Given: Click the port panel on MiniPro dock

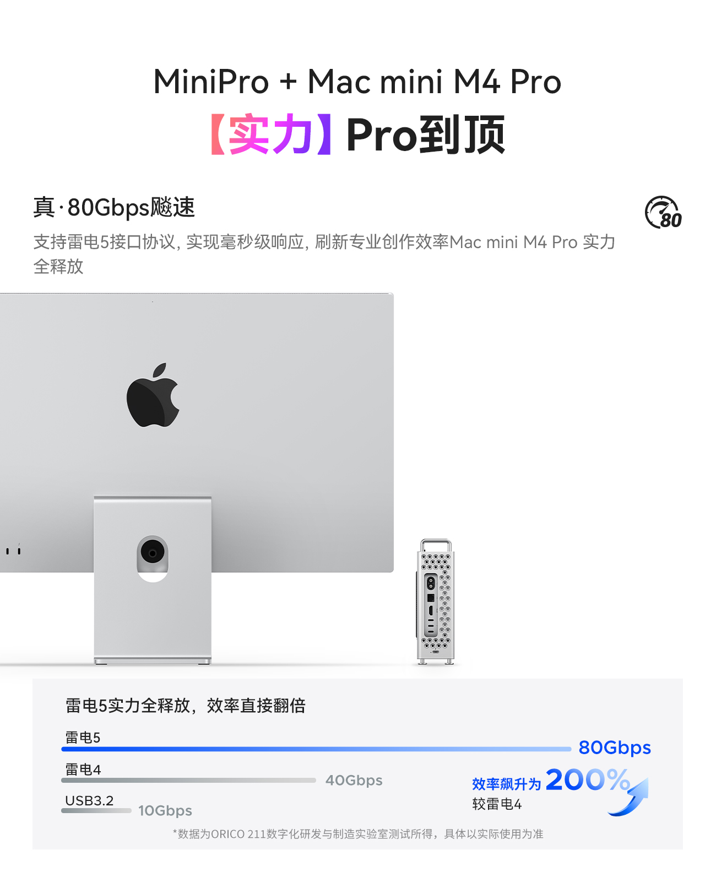Looking at the screenshot, I should (431, 605).
